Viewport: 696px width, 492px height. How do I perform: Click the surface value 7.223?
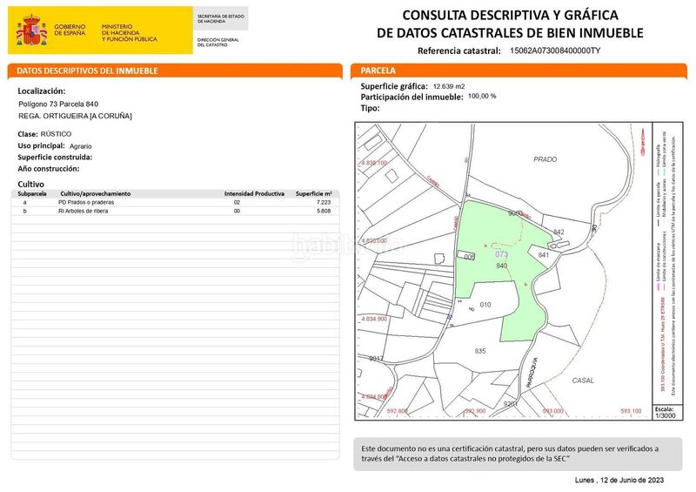click(x=324, y=202)
